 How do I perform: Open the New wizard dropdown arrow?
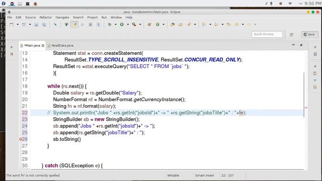tap(18, 25)
